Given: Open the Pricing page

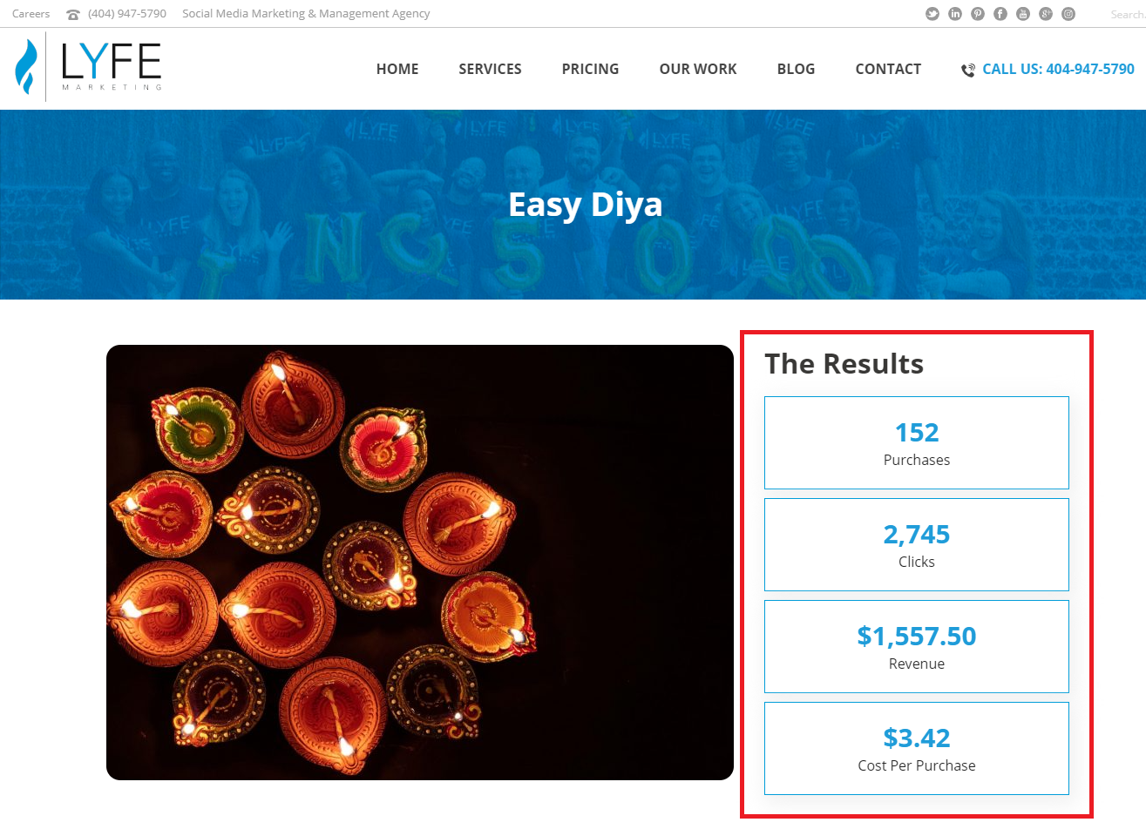Looking at the screenshot, I should point(590,69).
